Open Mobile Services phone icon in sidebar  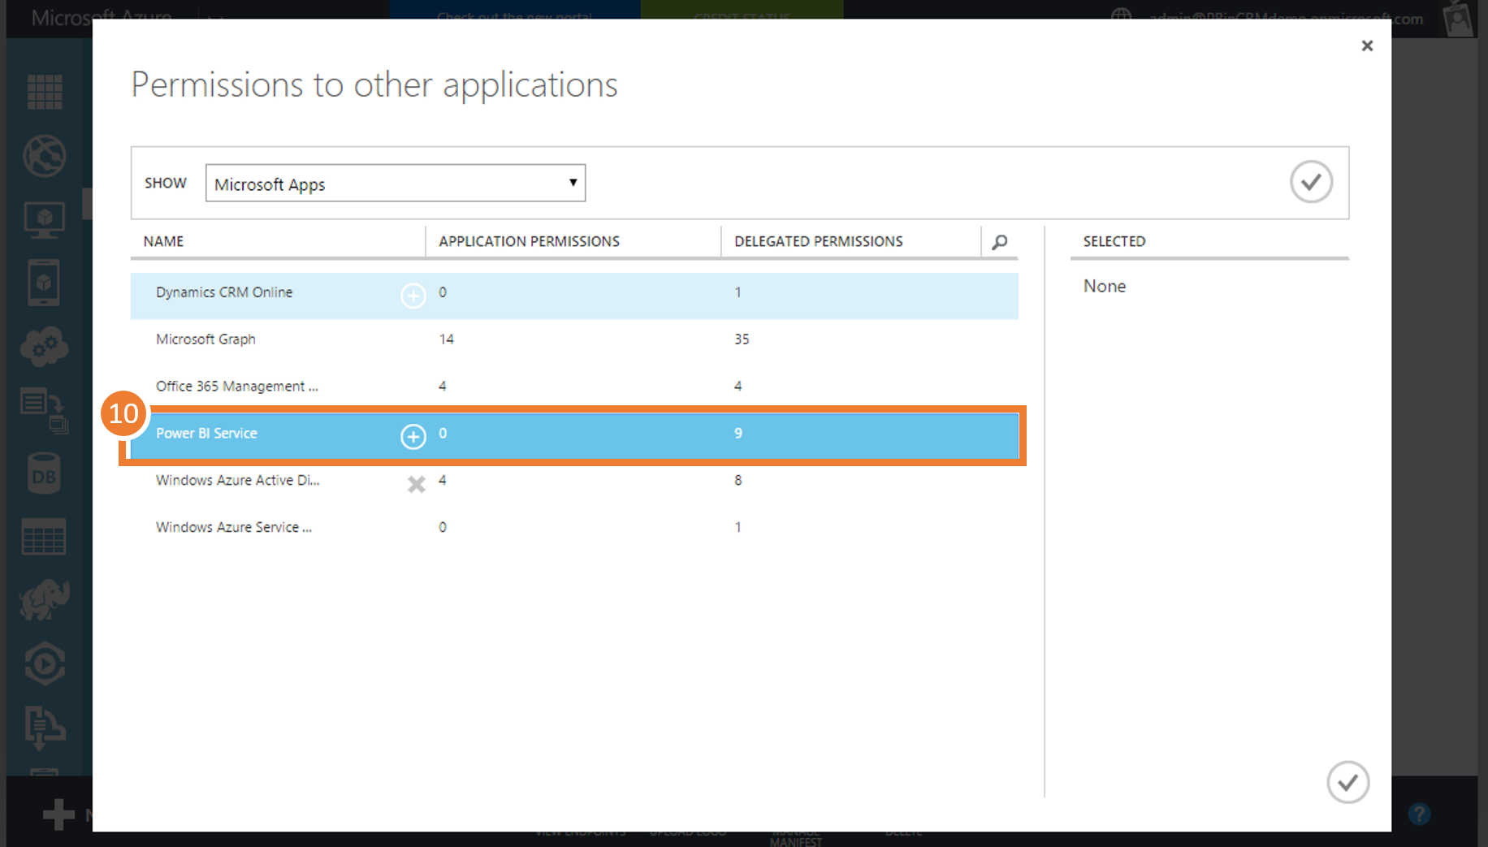click(x=44, y=283)
